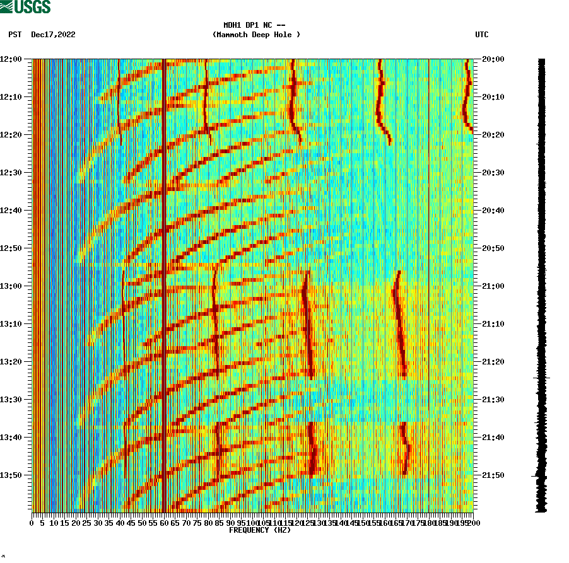Click the 21:30 UTC label

pos(493,398)
